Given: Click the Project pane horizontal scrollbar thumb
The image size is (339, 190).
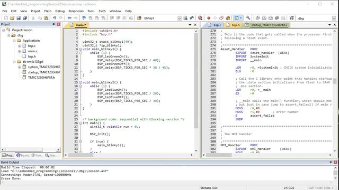Looking at the screenshot, I should pyautogui.click(x=23, y=149).
